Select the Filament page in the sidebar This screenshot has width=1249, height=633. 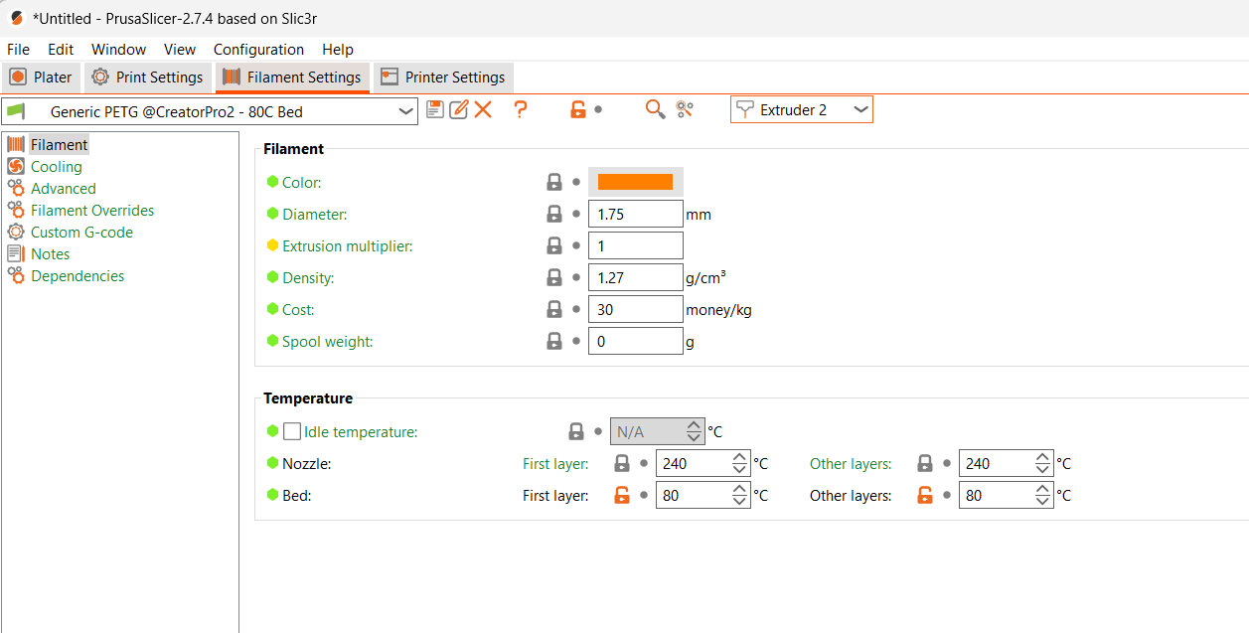click(x=59, y=144)
